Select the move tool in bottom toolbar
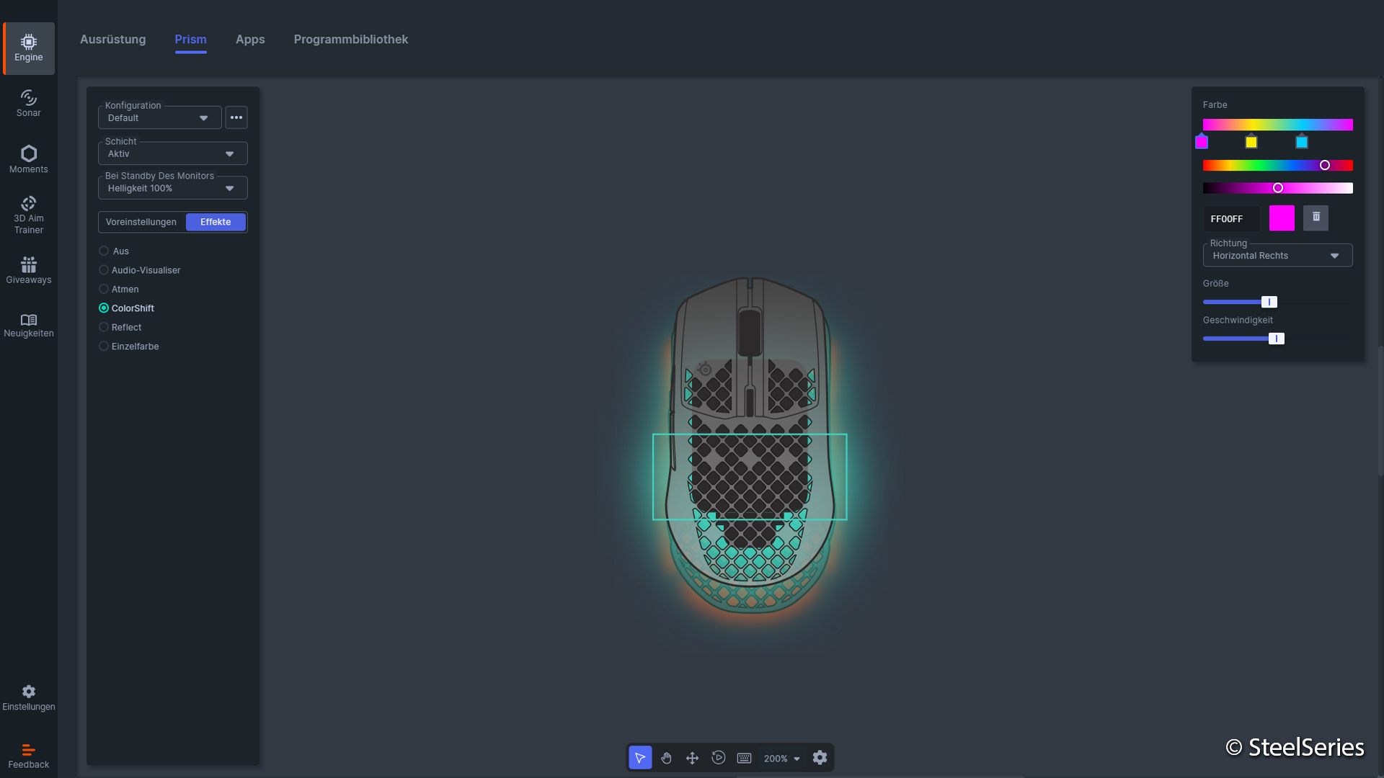The width and height of the screenshot is (1384, 778). [692, 758]
